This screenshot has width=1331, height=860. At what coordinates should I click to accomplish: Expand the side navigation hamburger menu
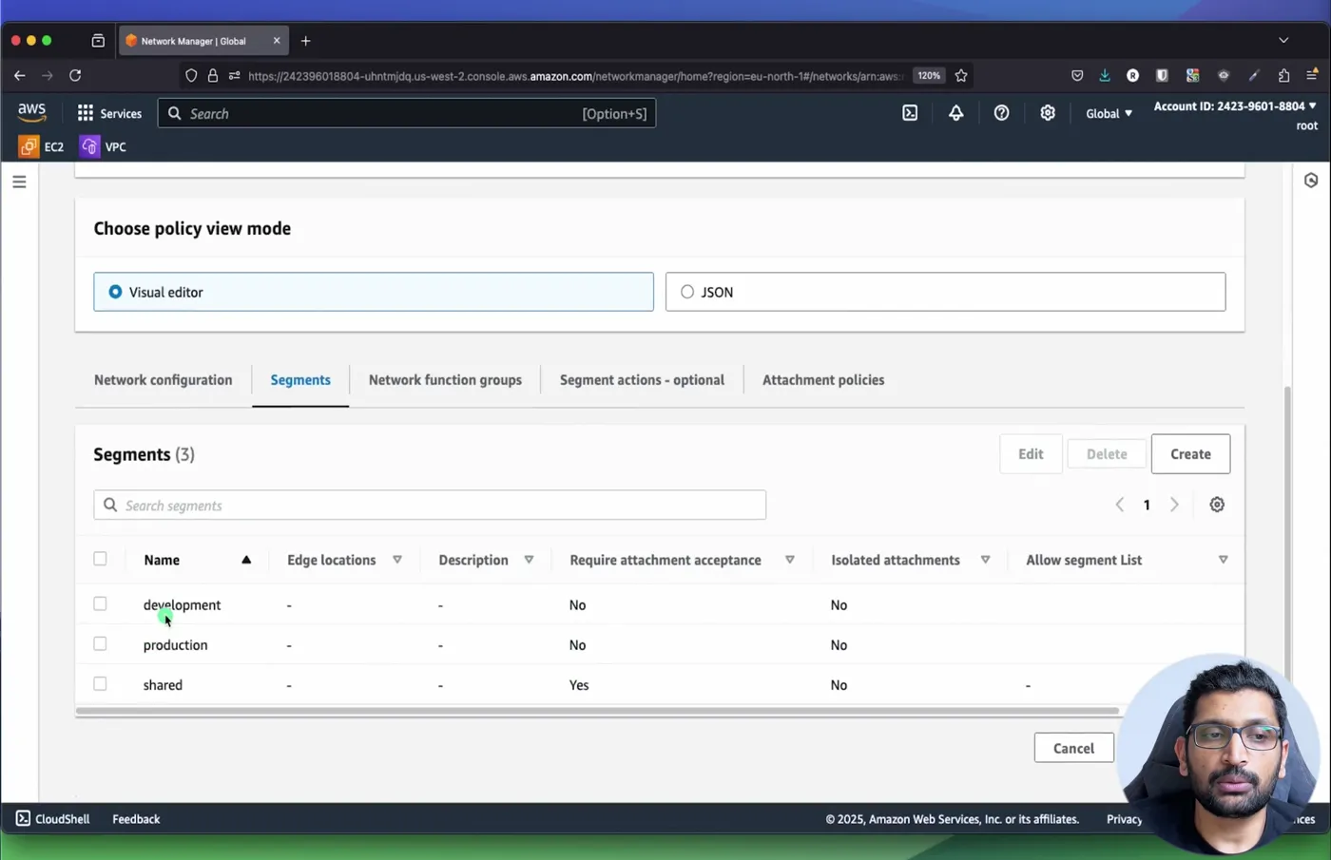tap(19, 182)
